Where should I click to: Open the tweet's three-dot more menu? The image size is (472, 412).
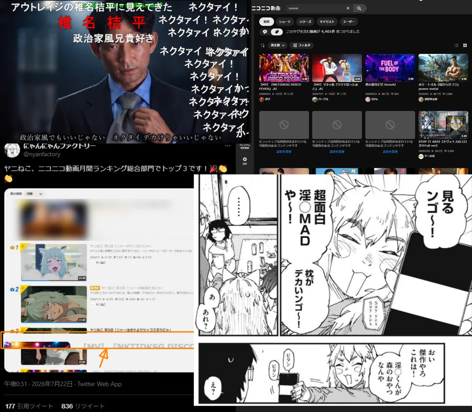[228, 146]
